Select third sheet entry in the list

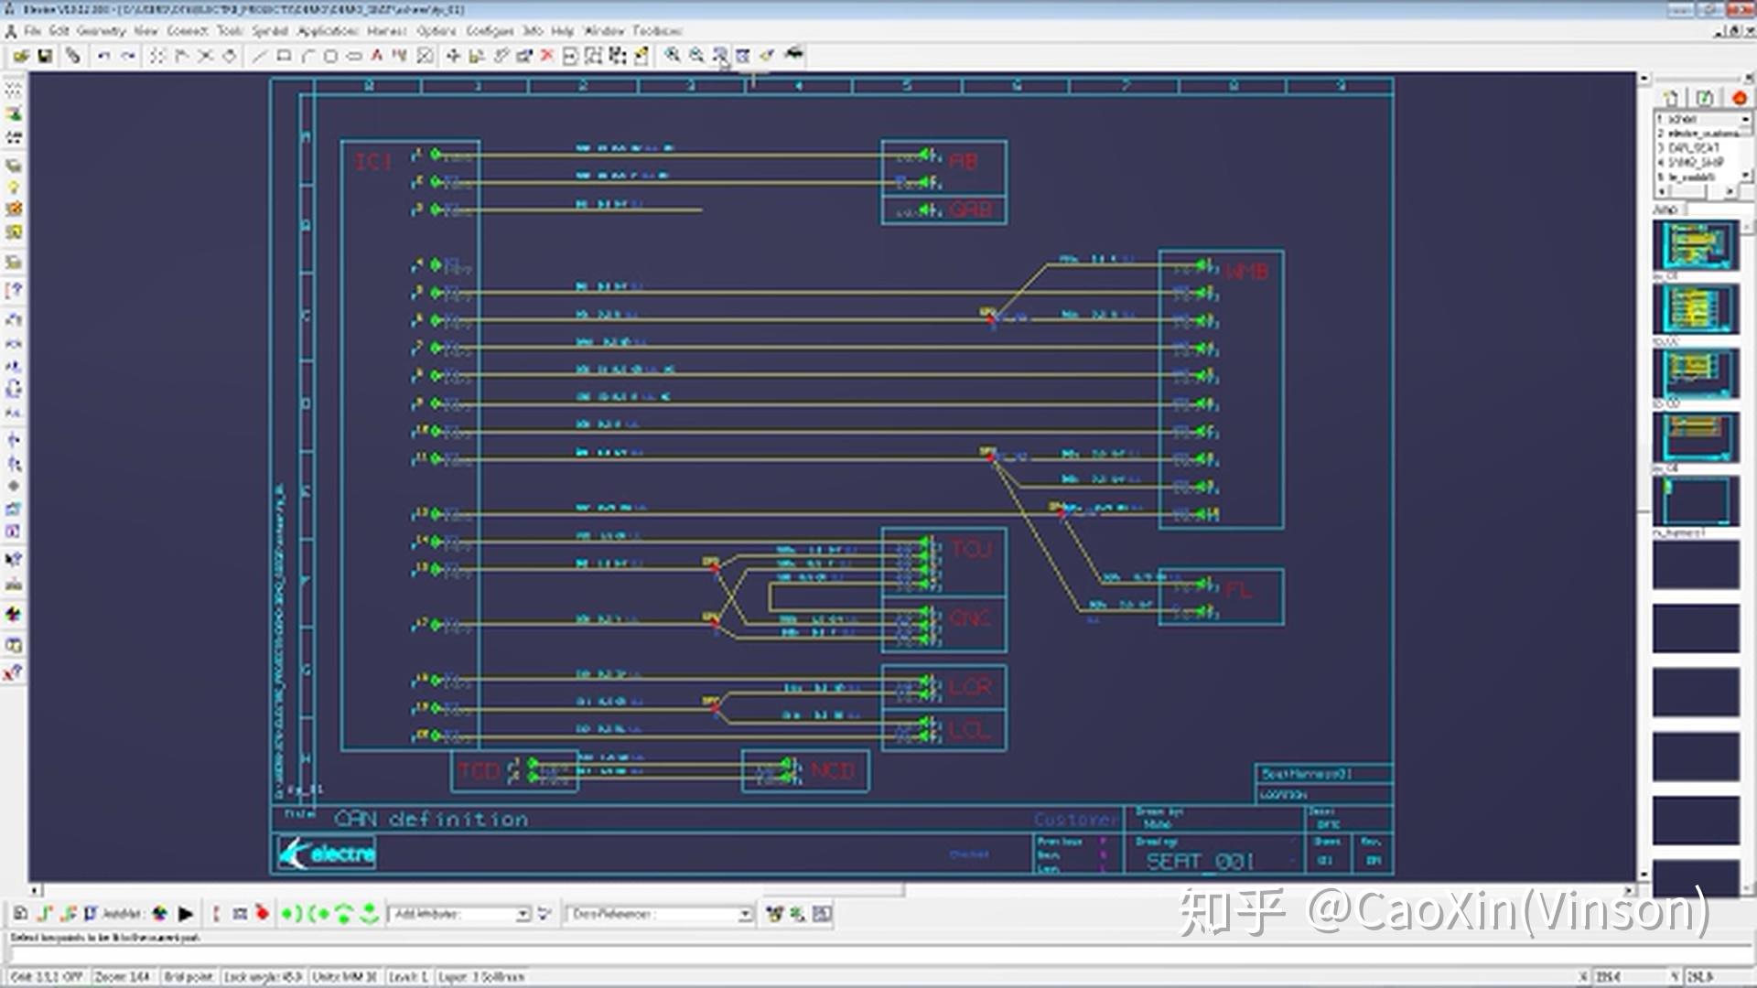pyautogui.click(x=1698, y=147)
